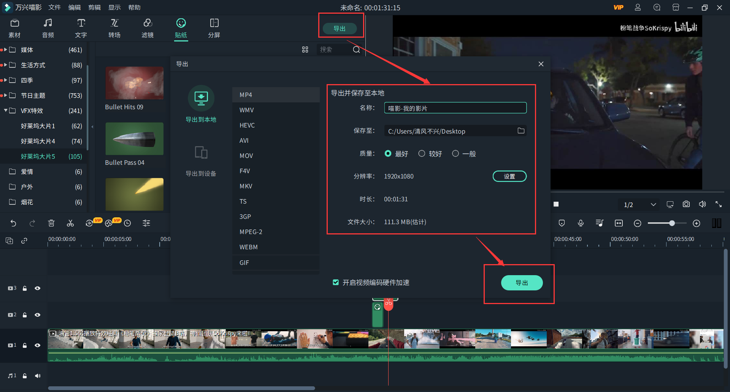Click the export name input field
The height and width of the screenshot is (392, 730).
pos(455,108)
